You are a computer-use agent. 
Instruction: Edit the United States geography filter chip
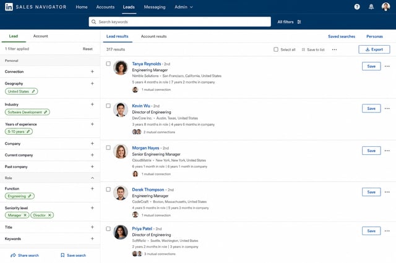(x=33, y=91)
